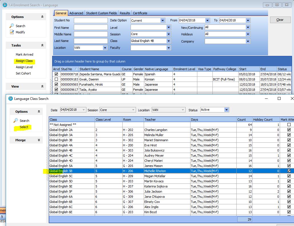Image resolution: width=294 pixels, height=226 pixels.
Task: Click the Language Class Search window icon
Action: (11, 99)
